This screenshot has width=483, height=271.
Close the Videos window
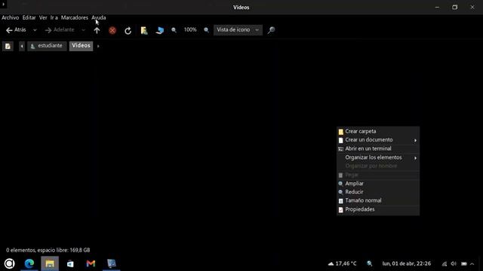coord(472,7)
